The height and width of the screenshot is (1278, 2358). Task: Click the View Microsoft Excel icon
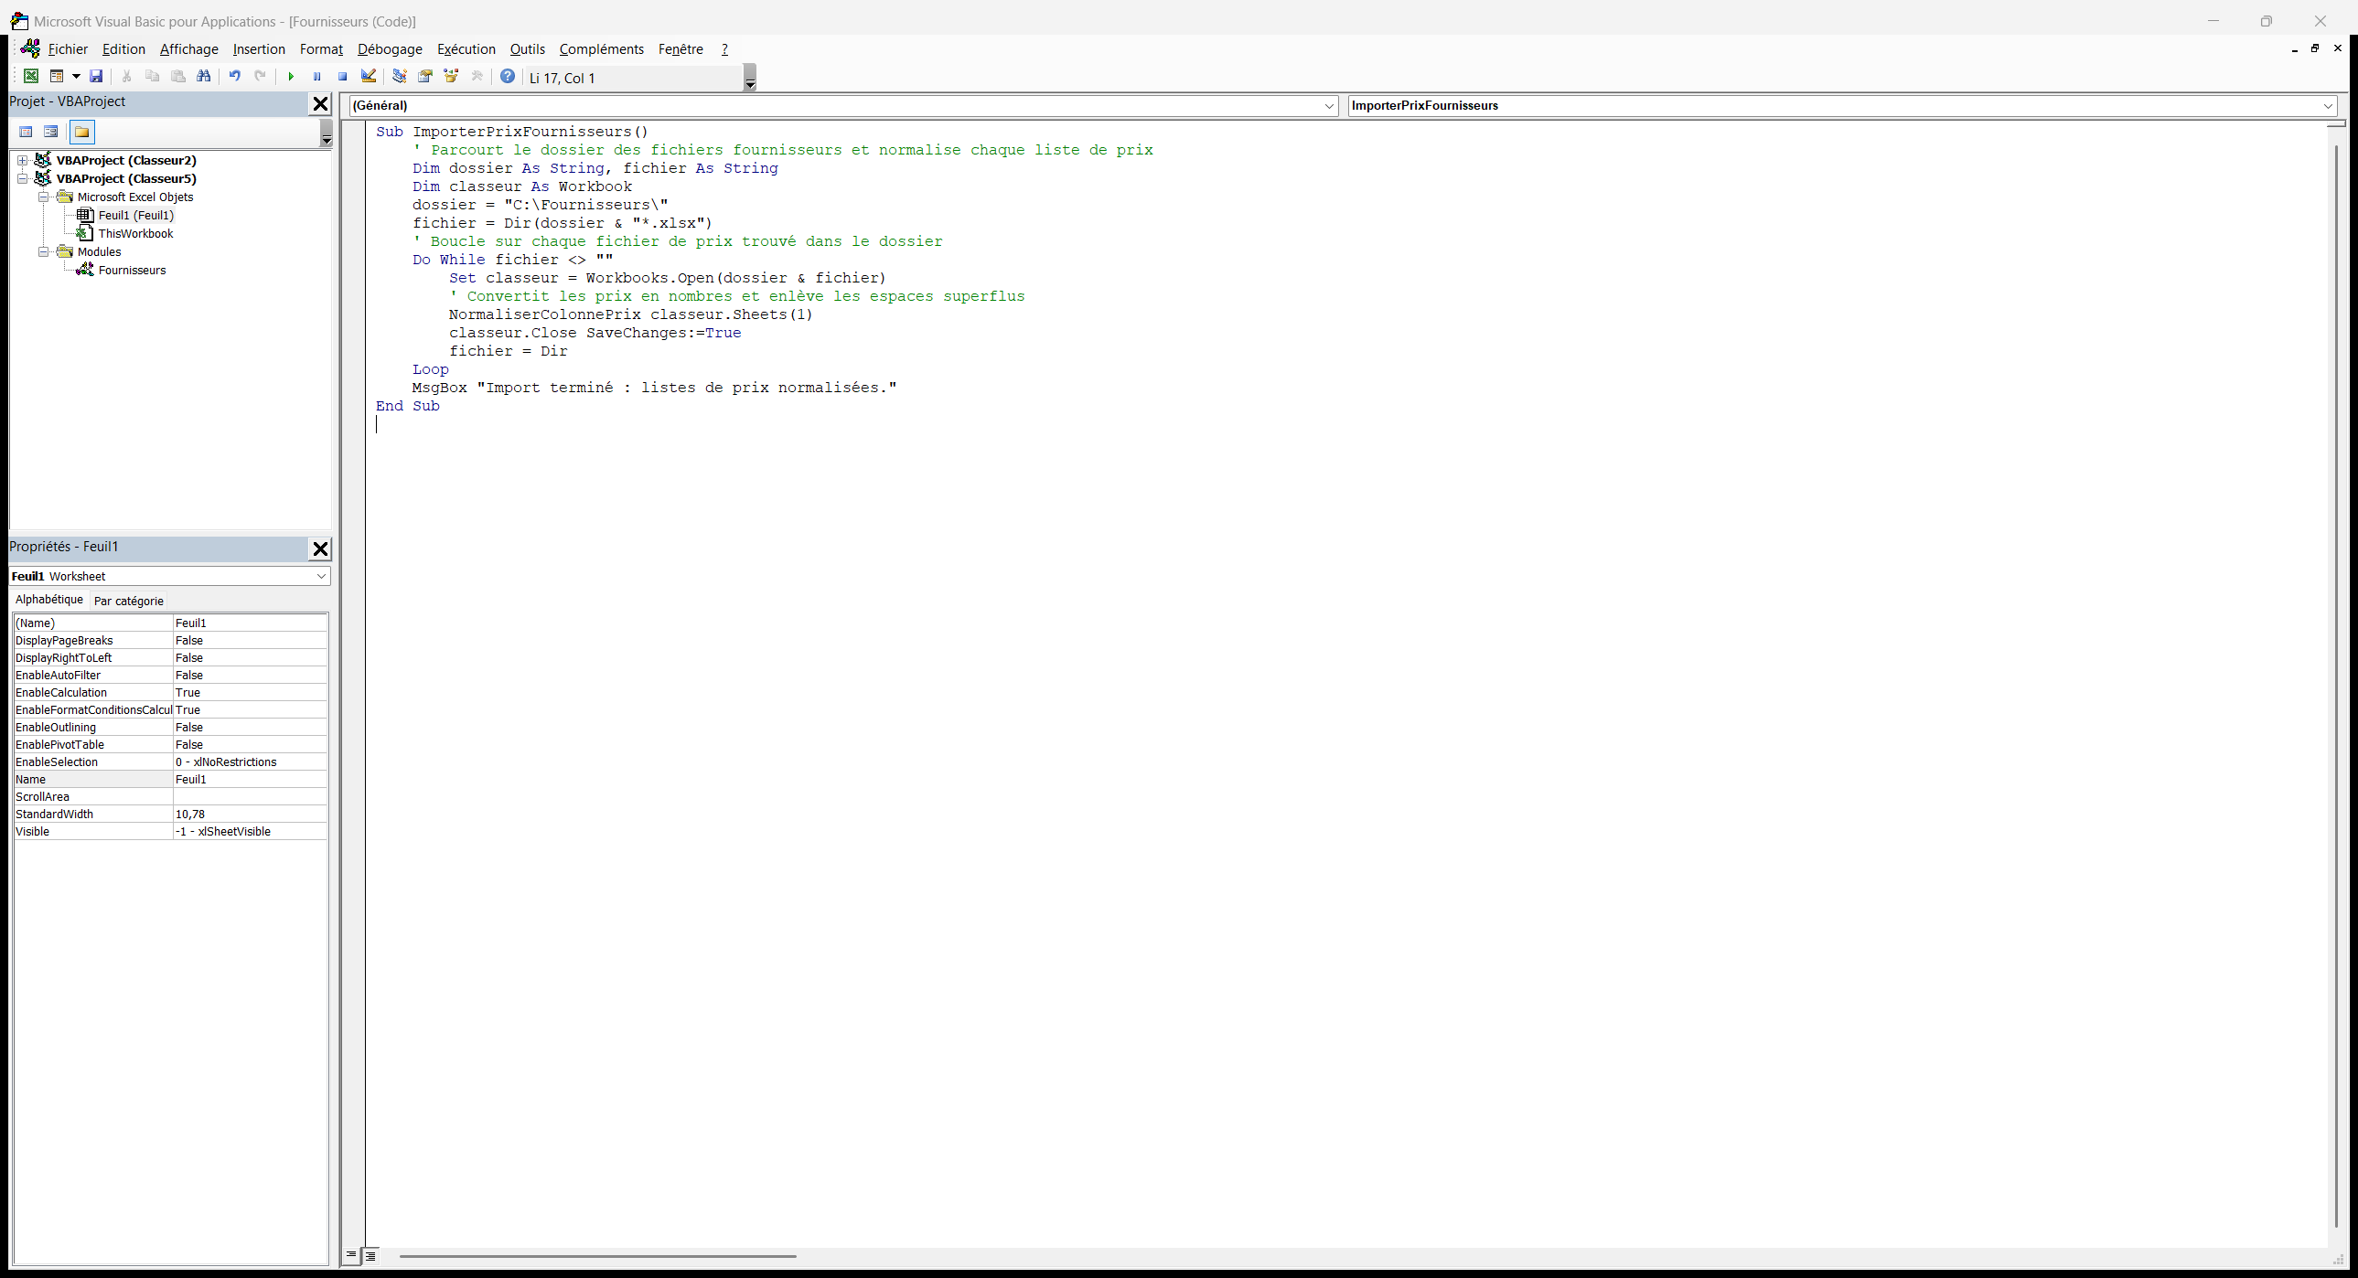31,77
